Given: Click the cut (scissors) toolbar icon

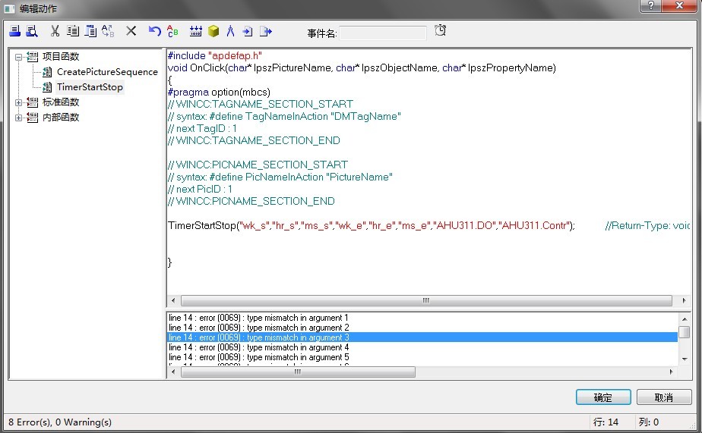Looking at the screenshot, I should 55,31.
